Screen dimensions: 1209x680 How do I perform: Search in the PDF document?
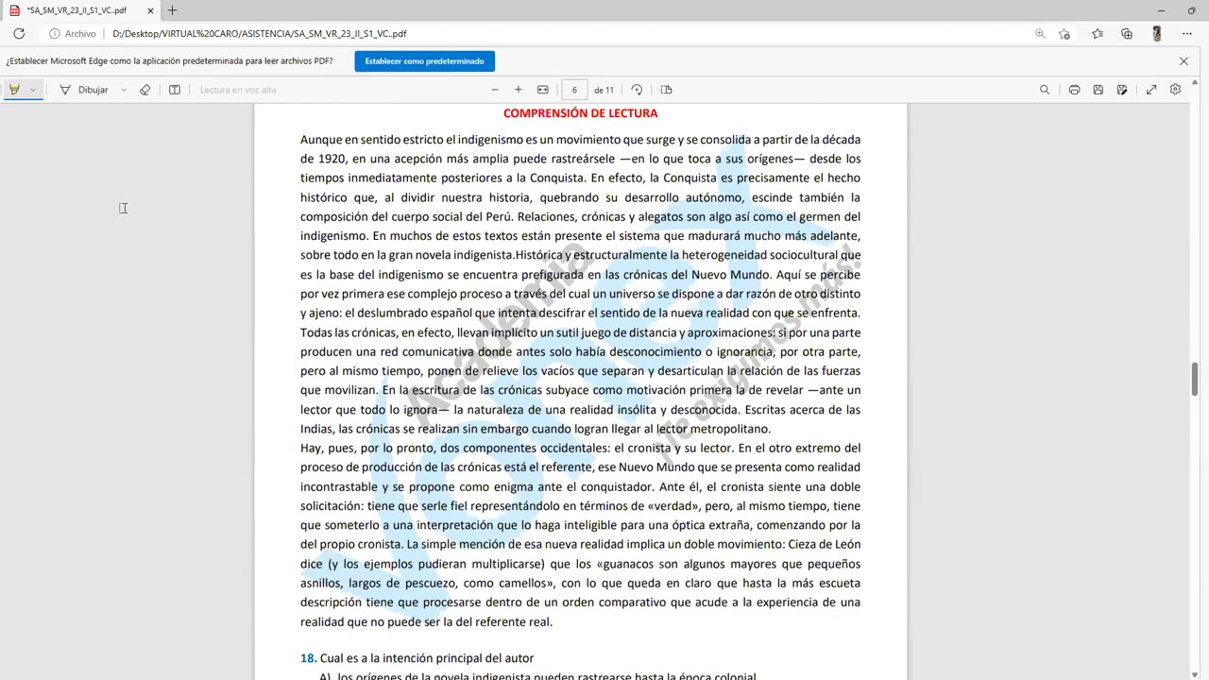click(1045, 90)
